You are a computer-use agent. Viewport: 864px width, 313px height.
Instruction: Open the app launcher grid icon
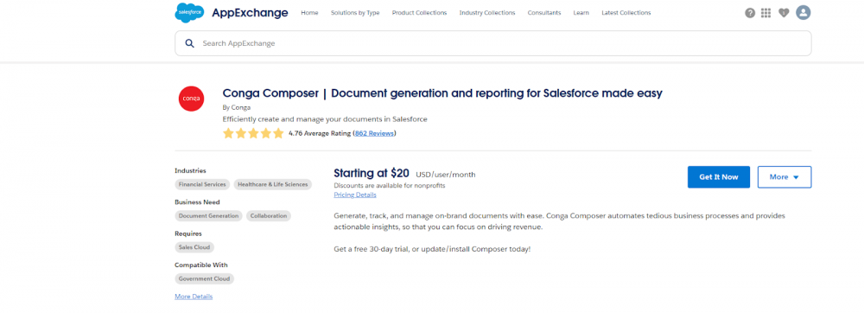766,13
